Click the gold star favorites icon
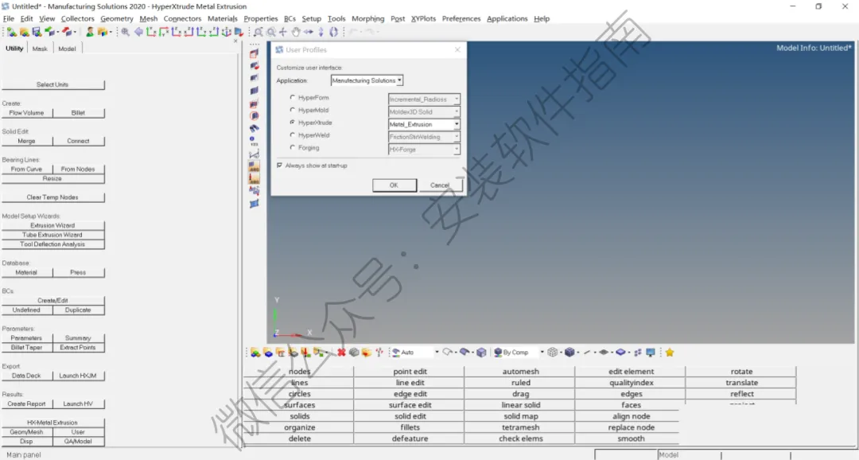Screen dimensions: 859x460 coord(670,352)
